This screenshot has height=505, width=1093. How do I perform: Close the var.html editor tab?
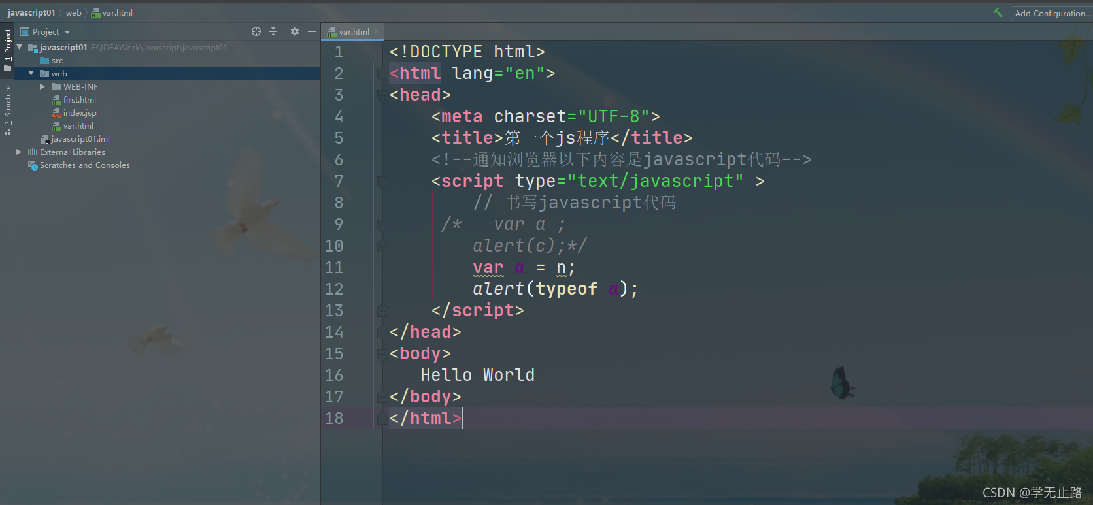377,31
